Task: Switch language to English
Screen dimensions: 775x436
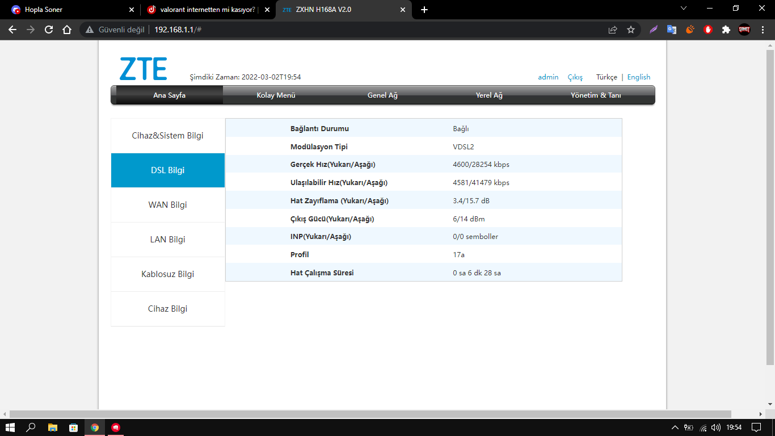Action: click(x=639, y=77)
